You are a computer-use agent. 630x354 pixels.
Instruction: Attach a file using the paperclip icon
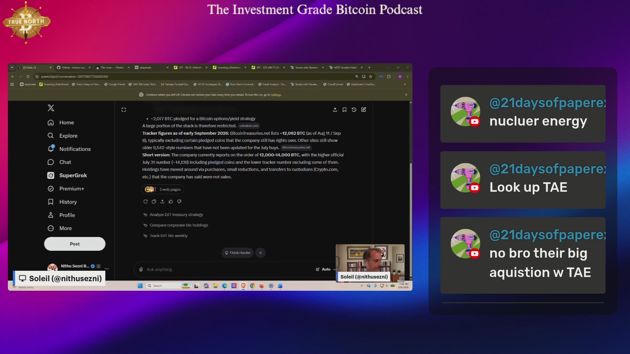tap(141, 269)
